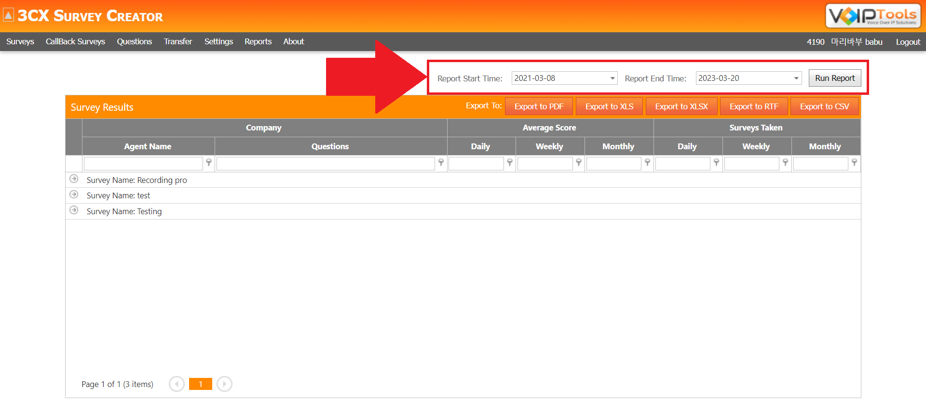The width and height of the screenshot is (926, 414).
Task: Open the Surveys menu
Action: 20,41
